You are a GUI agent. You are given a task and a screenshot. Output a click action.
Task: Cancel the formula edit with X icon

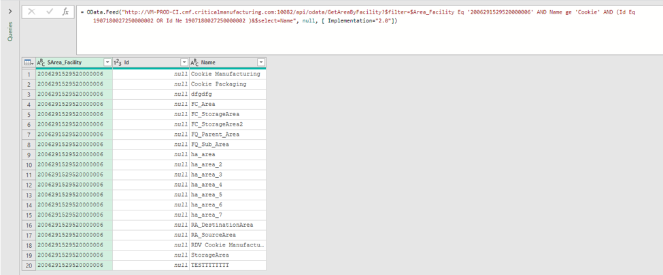(32, 12)
